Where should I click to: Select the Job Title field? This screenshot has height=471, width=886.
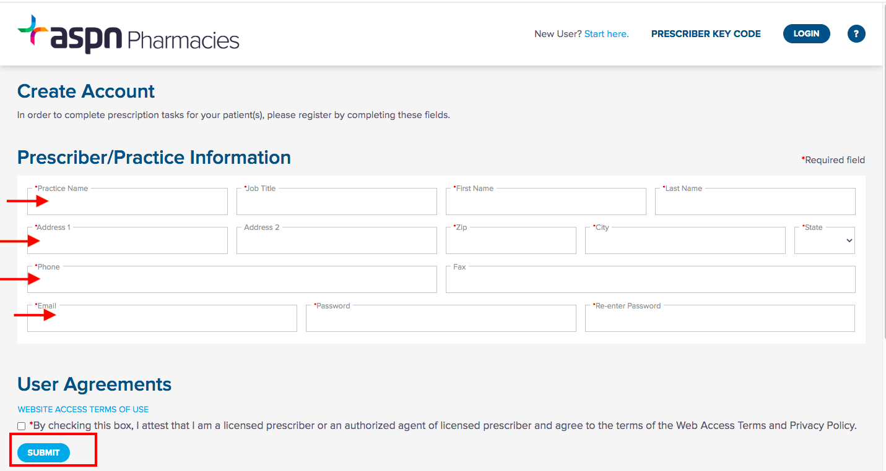coord(336,201)
